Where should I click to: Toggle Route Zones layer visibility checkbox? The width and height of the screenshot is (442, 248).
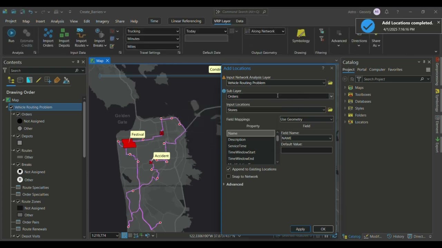[18, 201]
